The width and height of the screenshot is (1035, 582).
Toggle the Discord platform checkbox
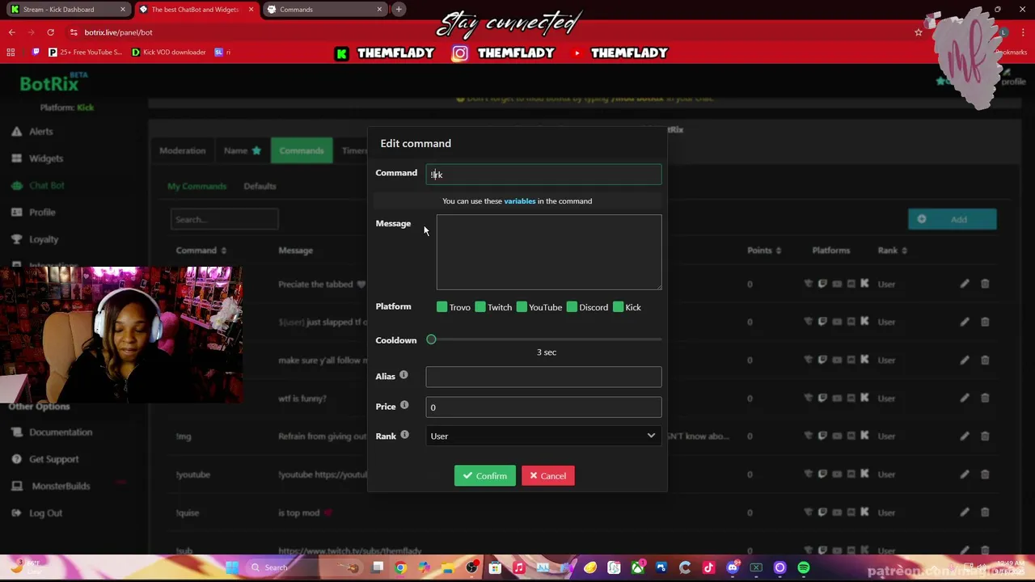[x=572, y=307]
